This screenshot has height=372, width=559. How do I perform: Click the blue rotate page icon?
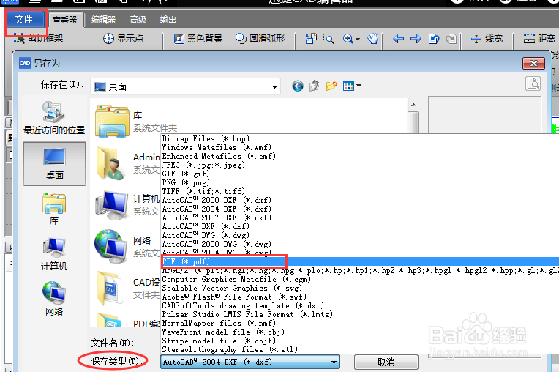(433, 39)
